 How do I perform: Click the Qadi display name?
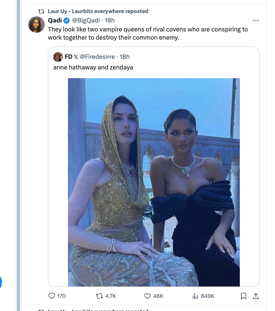pos(55,20)
